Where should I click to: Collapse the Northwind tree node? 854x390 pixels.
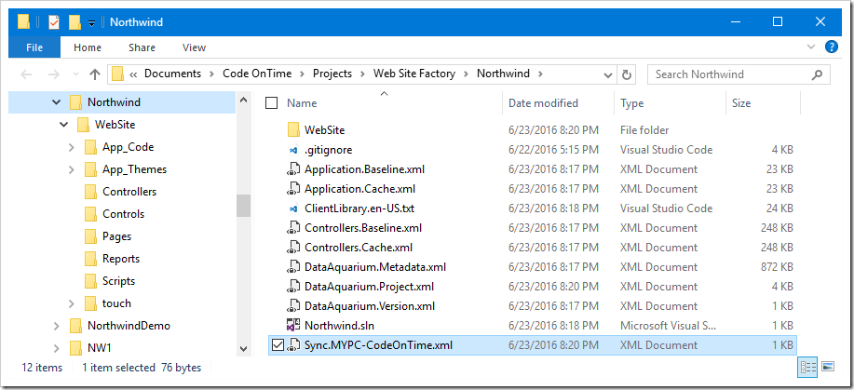tap(56, 101)
